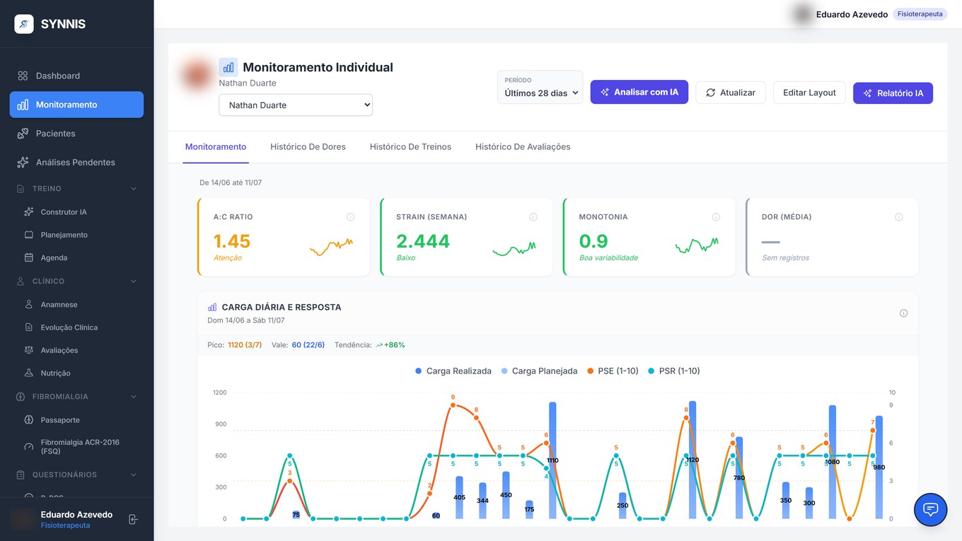Toggle the Carga Planejada legend series
Viewport: 962px width, 541px height.
[x=539, y=371]
